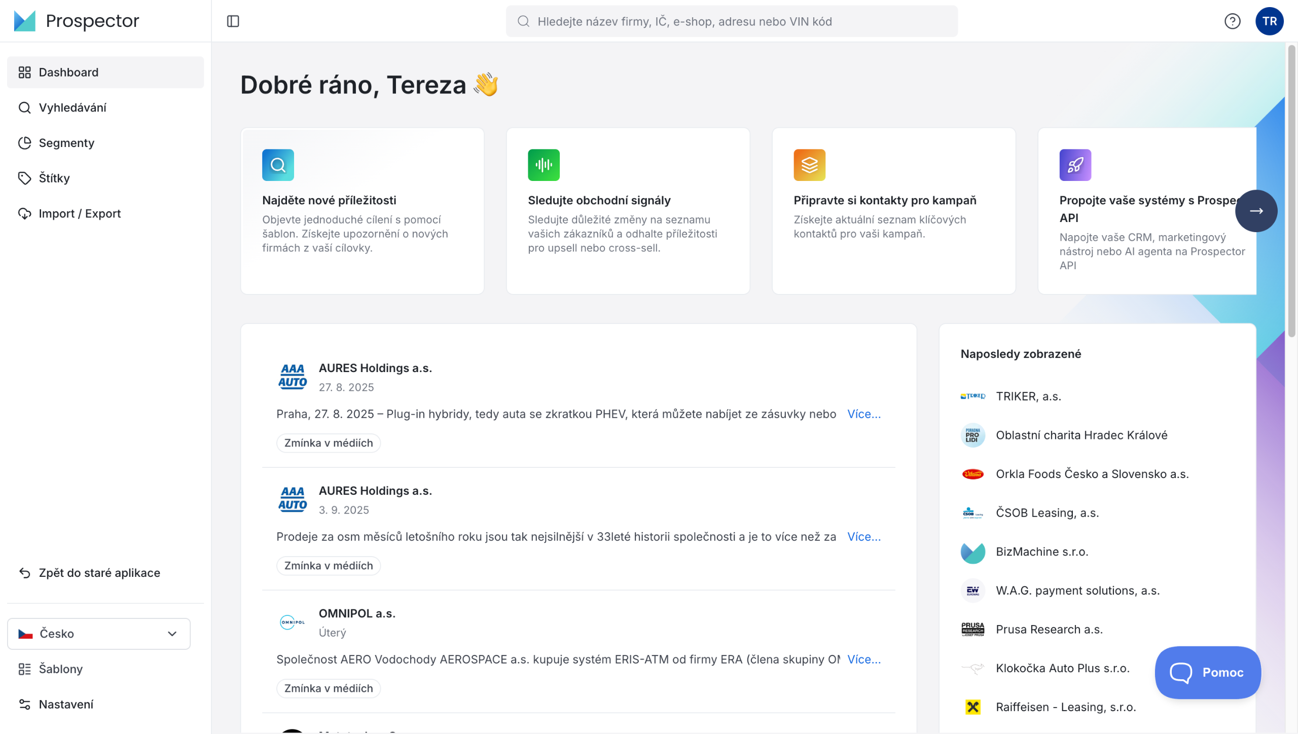Expand OMNIPOL article with Více link
This screenshot has width=1298, height=734.
[x=864, y=659]
